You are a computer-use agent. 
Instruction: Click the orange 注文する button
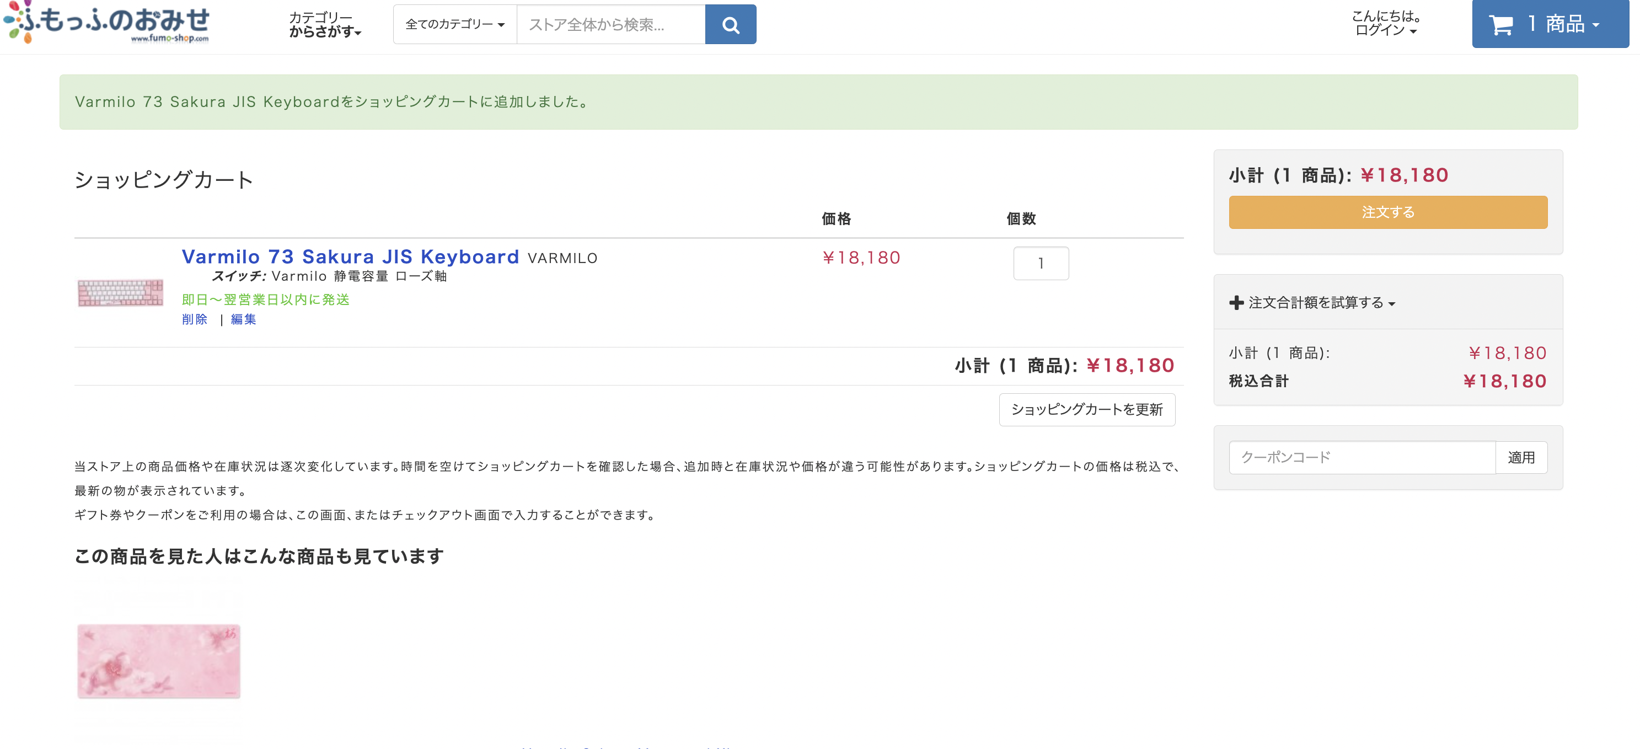pos(1388,212)
